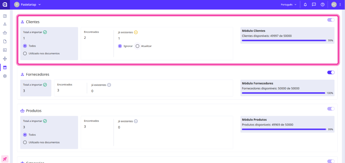Viewport: 345px width, 163px height.
Task: Click the Módulo Clientes progress bar
Action: point(284,41)
